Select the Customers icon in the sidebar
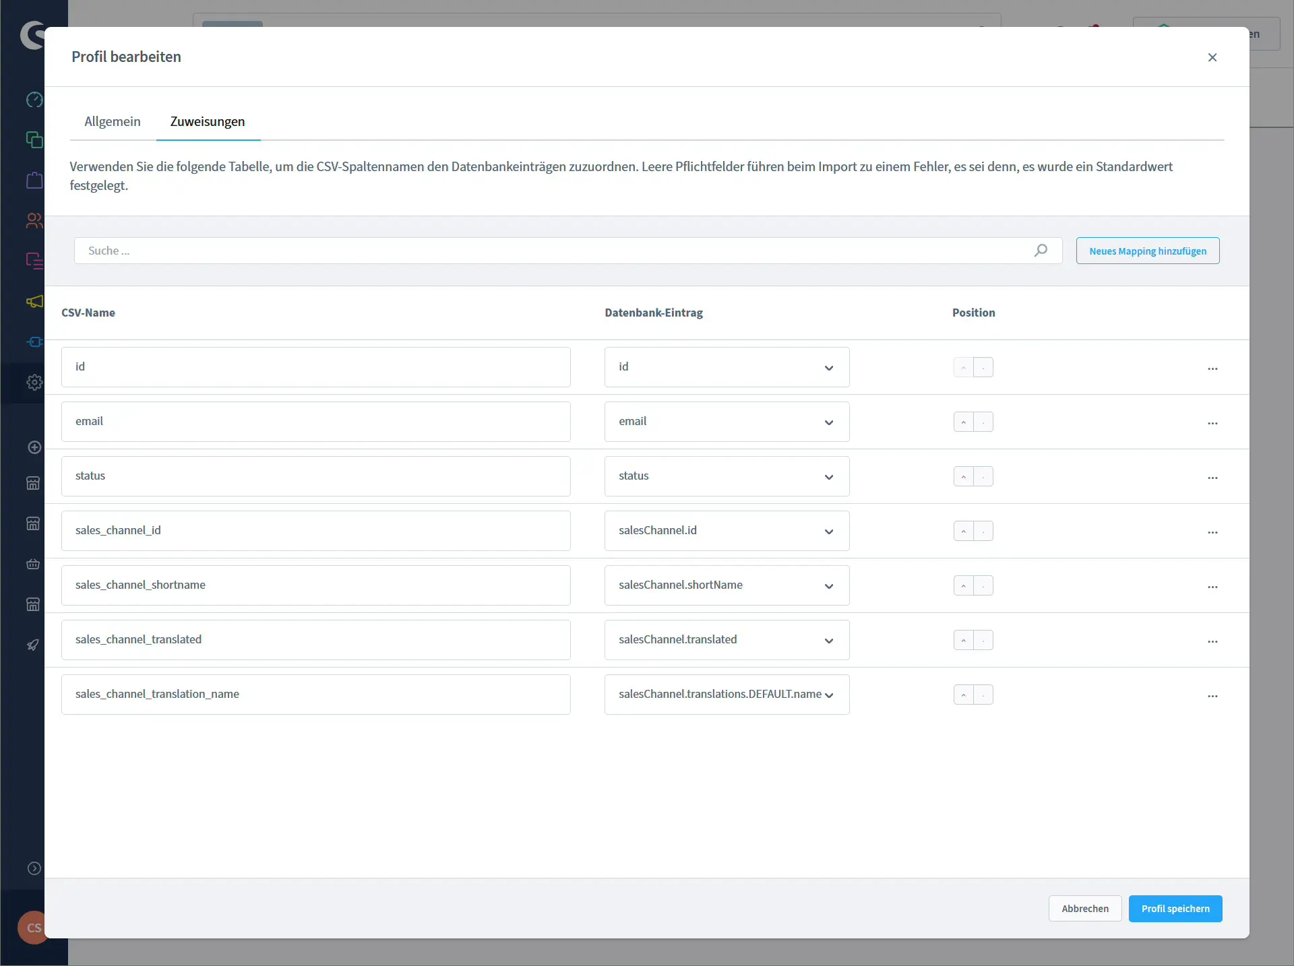Screen dimensions: 1294x966 (x=34, y=221)
